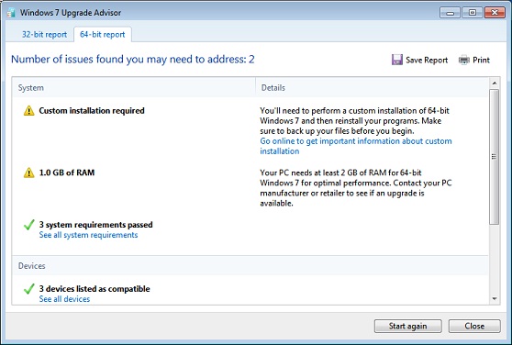Switch to the 32-bit report tab
Screen dimensions: 512x345
[x=44, y=34]
